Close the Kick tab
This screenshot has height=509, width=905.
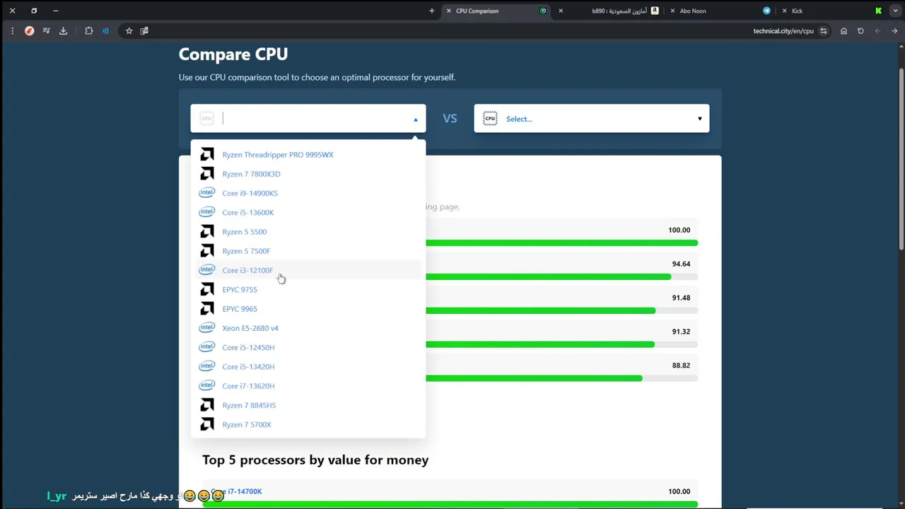(x=784, y=11)
